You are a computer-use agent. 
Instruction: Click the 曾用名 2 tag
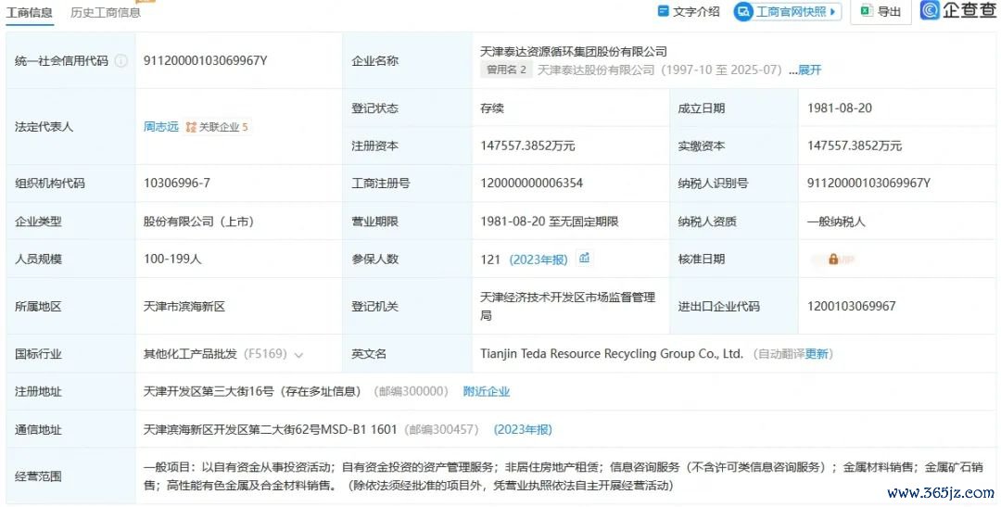pos(506,70)
